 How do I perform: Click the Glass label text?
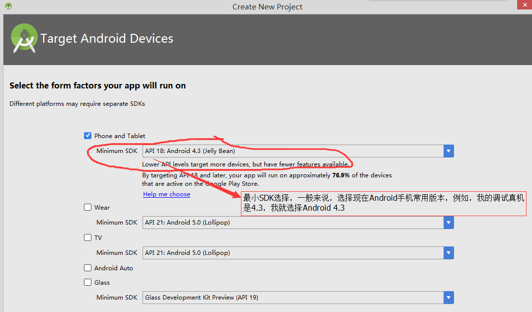(x=102, y=283)
